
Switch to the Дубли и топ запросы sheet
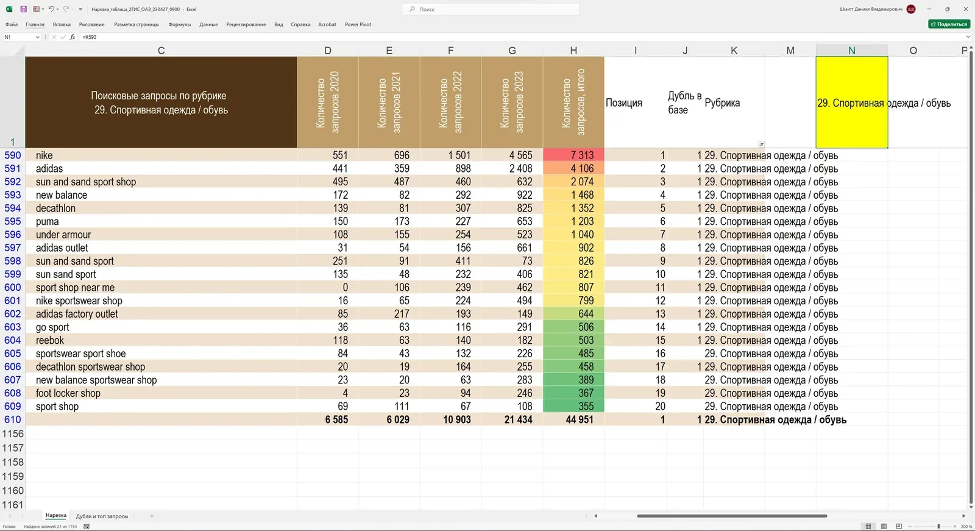pos(102,516)
